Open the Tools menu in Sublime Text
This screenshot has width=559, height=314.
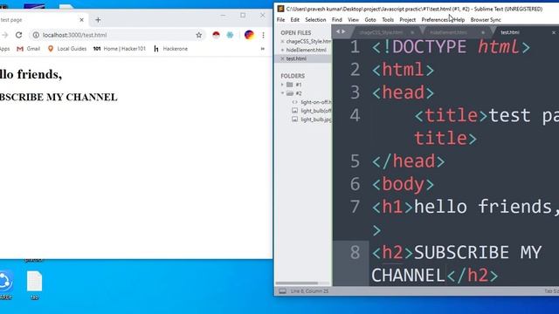tap(388, 20)
